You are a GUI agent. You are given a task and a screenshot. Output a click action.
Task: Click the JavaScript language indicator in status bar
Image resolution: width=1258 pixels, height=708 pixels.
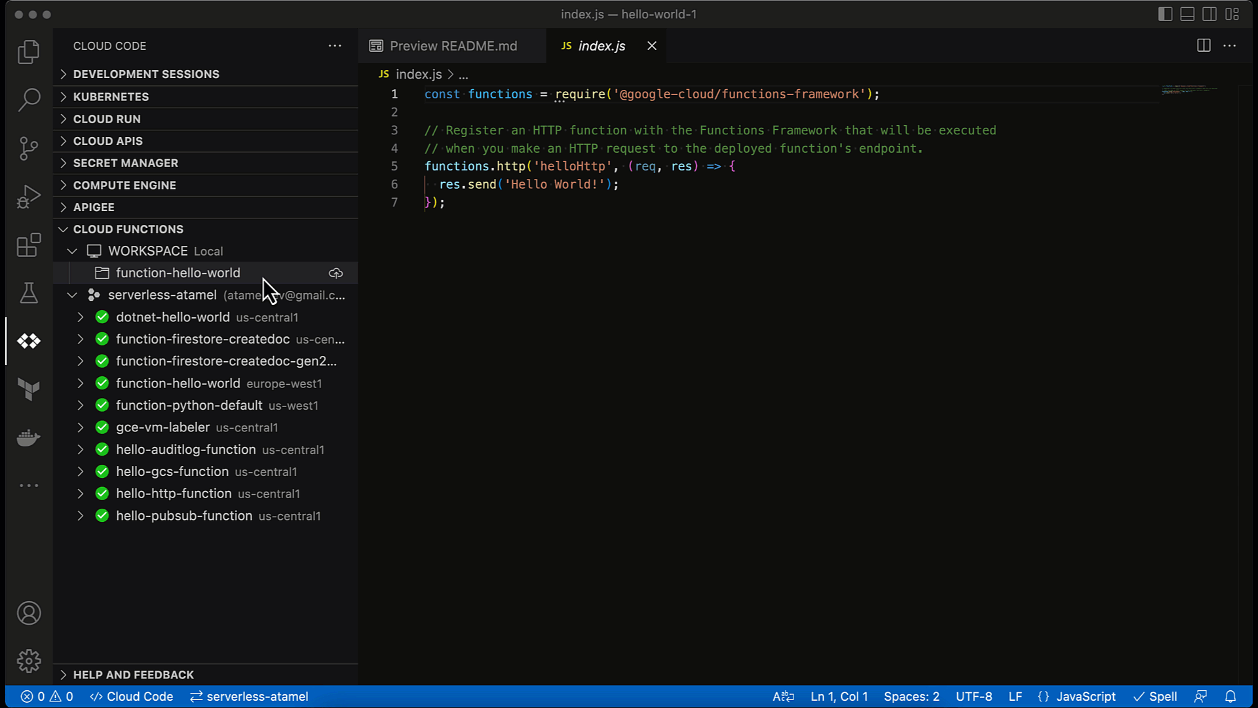click(x=1087, y=696)
